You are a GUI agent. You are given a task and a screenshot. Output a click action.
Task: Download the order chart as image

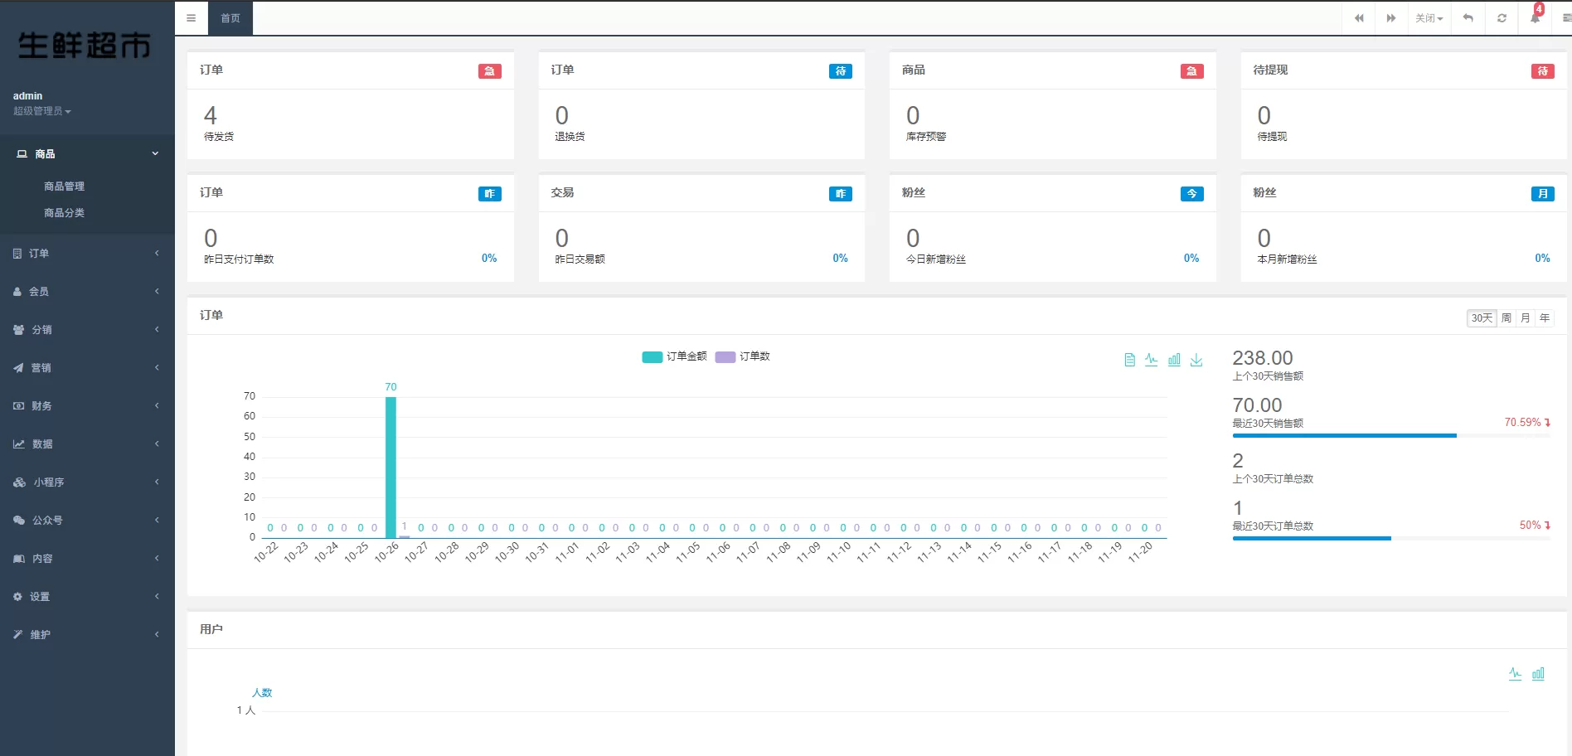pos(1196,360)
